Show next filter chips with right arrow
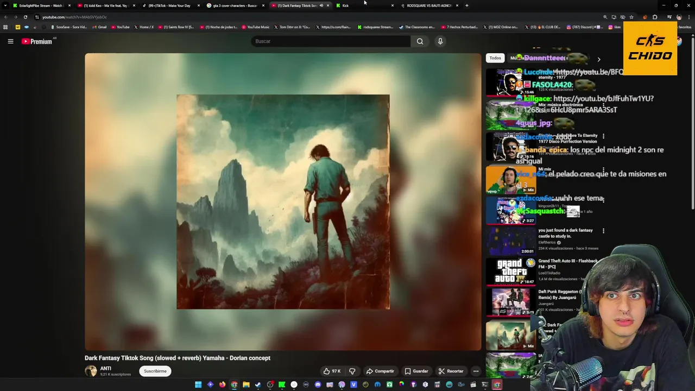This screenshot has width=695, height=391. coord(599,59)
